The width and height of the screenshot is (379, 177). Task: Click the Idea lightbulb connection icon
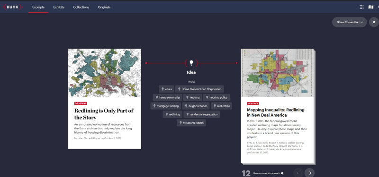pyautogui.click(x=191, y=63)
